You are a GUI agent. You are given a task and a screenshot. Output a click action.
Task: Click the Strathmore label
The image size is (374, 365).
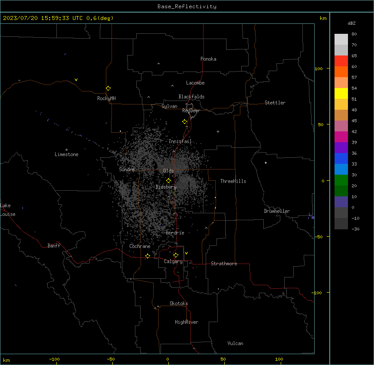coord(224,264)
